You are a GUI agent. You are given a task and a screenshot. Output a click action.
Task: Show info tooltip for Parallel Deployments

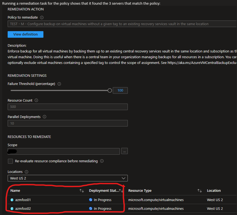tap(45, 117)
